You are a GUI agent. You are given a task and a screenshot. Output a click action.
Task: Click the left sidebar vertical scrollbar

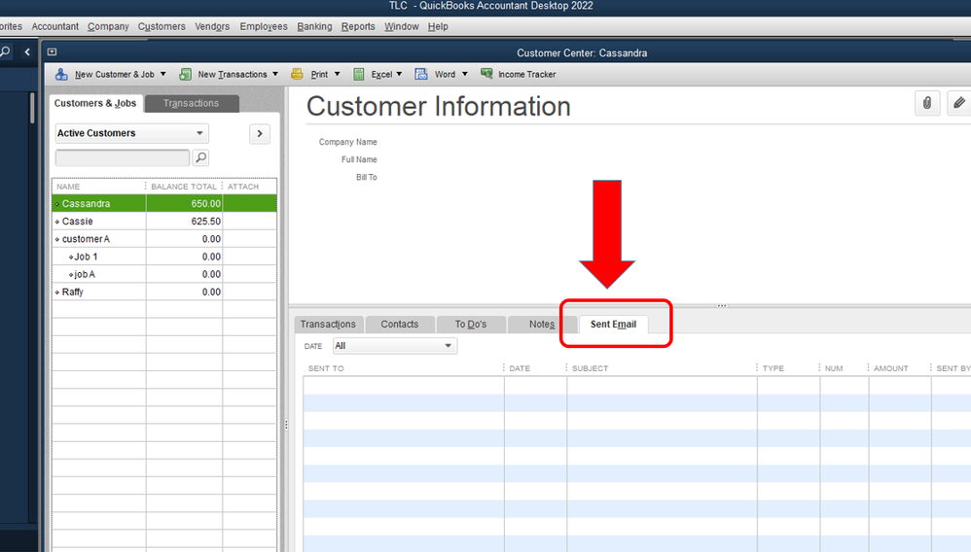[x=32, y=108]
